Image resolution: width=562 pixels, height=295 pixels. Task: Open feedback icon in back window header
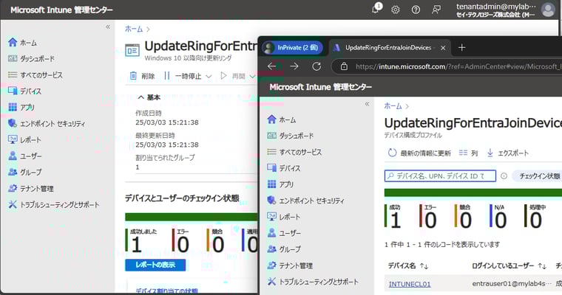[436, 10]
